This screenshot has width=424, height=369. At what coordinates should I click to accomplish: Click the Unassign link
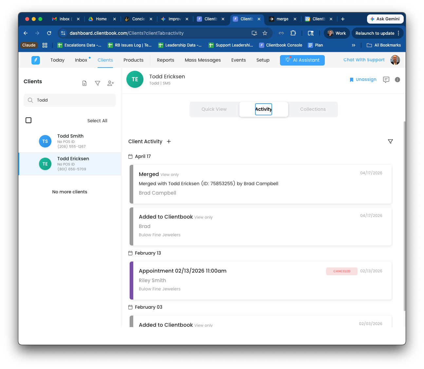pyautogui.click(x=363, y=80)
